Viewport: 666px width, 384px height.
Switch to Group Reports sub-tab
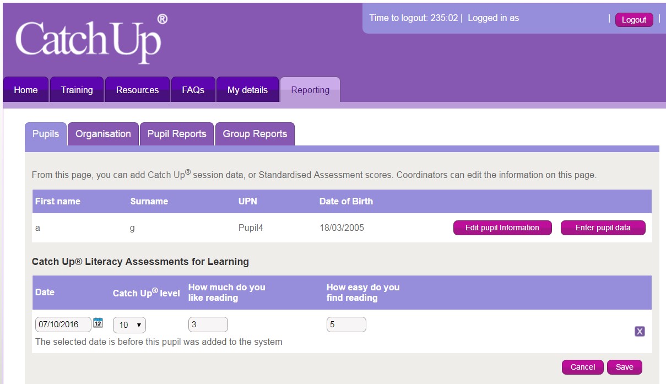pos(255,134)
